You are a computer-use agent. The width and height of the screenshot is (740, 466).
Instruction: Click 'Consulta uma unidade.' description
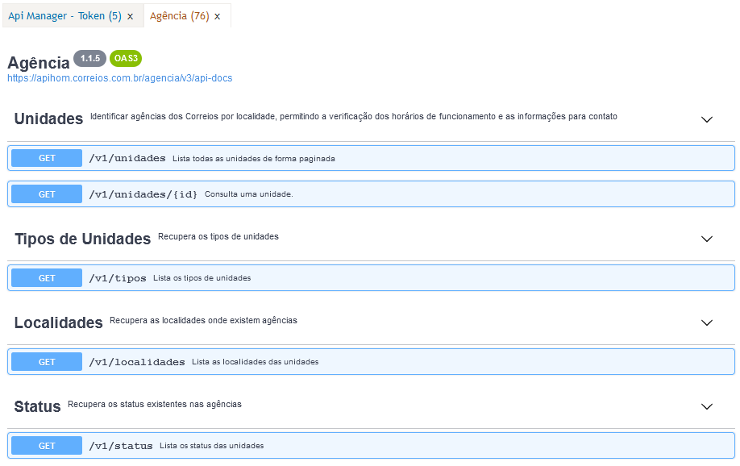coord(249,194)
